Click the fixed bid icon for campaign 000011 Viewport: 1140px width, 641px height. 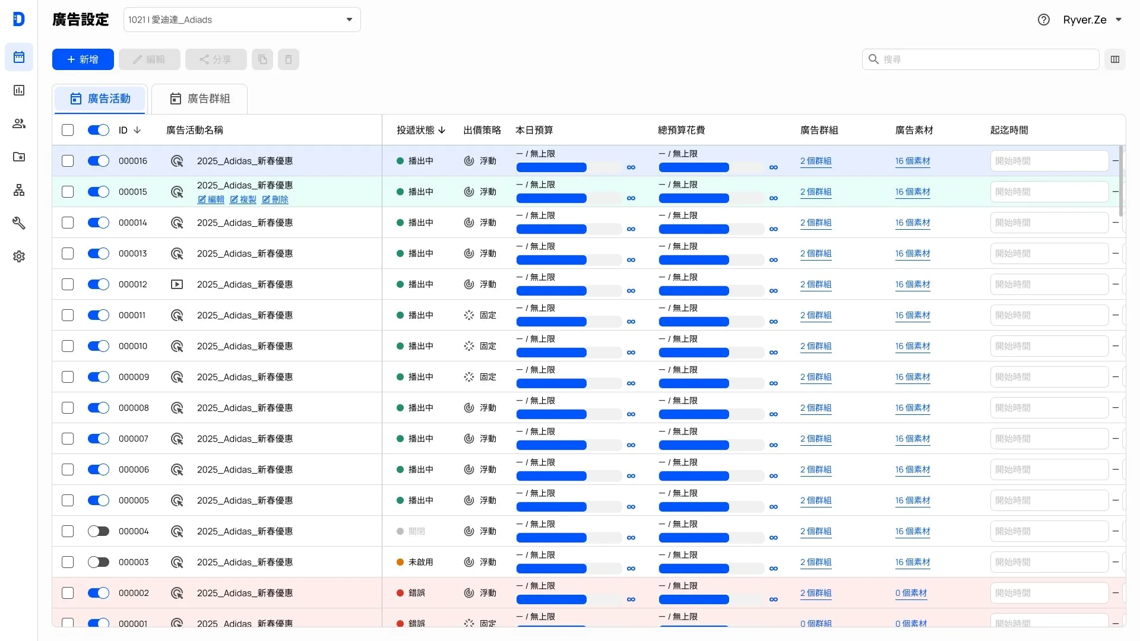(469, 315)
